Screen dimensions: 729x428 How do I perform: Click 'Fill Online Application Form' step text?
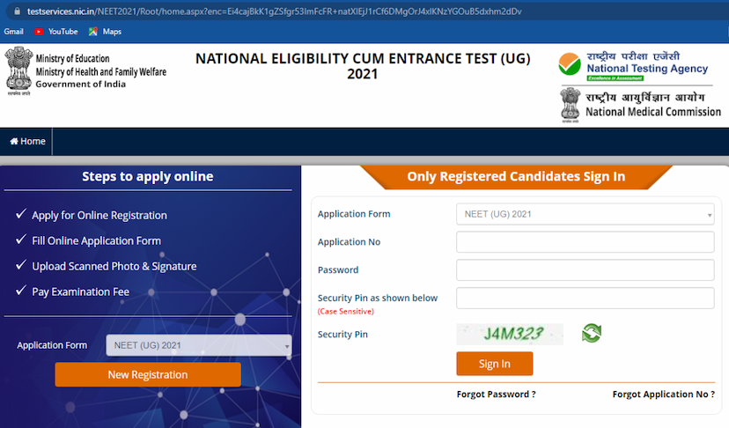point(96,241)
